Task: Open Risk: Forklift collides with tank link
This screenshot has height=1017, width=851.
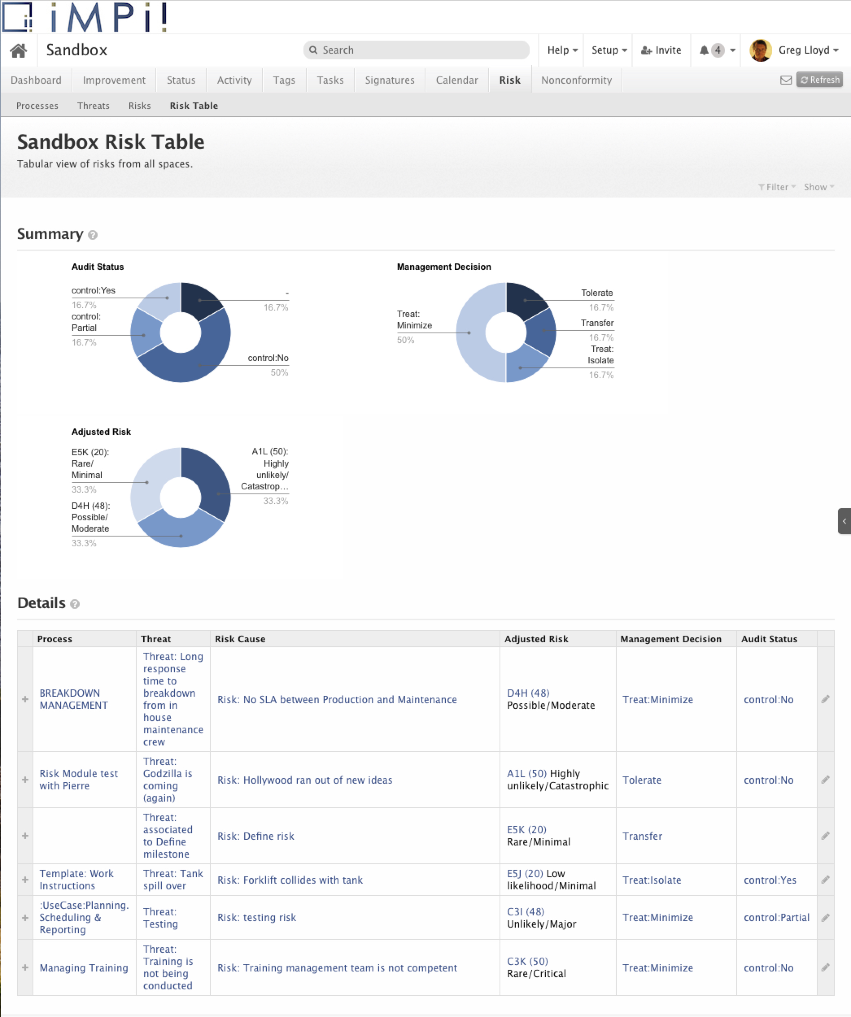Action: tap(290, 880)
